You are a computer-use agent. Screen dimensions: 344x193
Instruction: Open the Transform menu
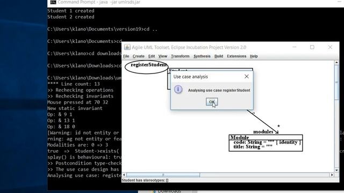click(x=180, y=56)
